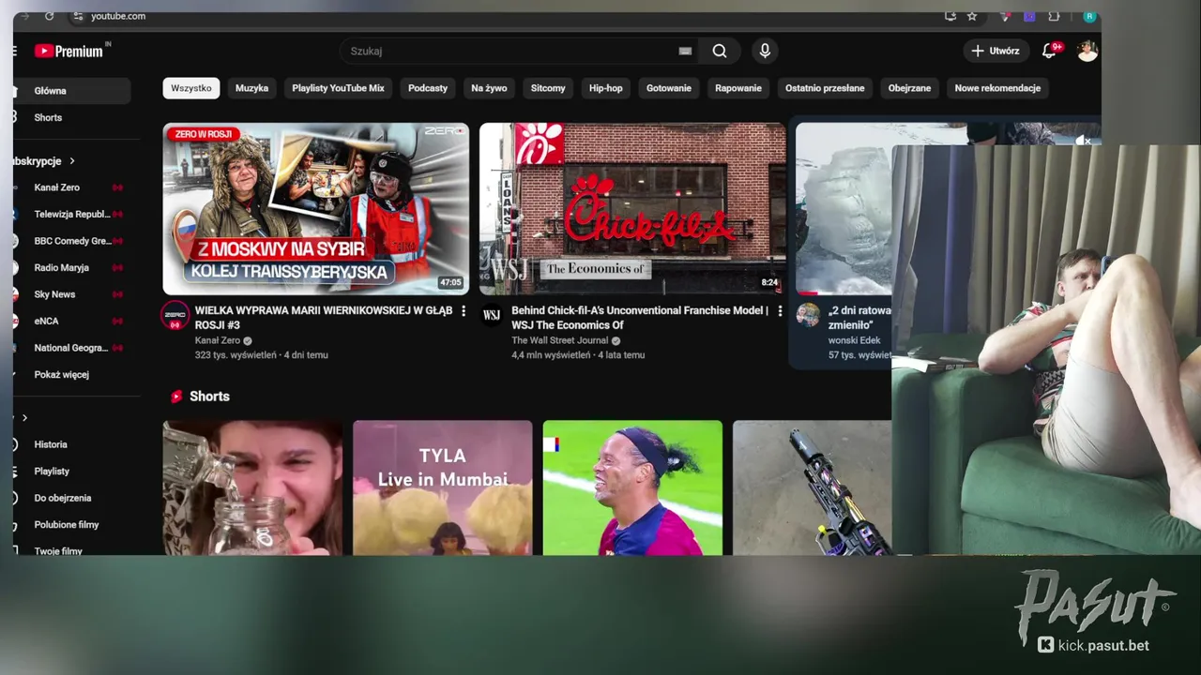Open The Wall Street Journal channel link
The height and width of the screenshot is (675, 1201).
pyautogui.click(x=560, y=340)
